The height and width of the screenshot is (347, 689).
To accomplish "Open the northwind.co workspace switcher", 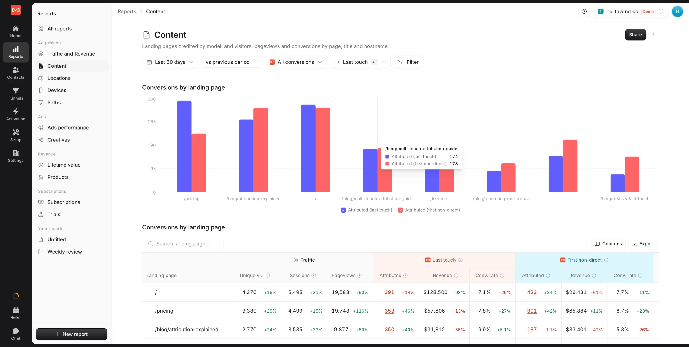I will click(630, 11).
